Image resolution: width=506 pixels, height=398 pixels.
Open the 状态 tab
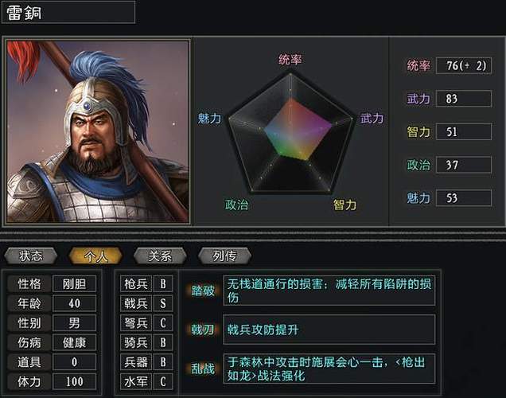32,256
